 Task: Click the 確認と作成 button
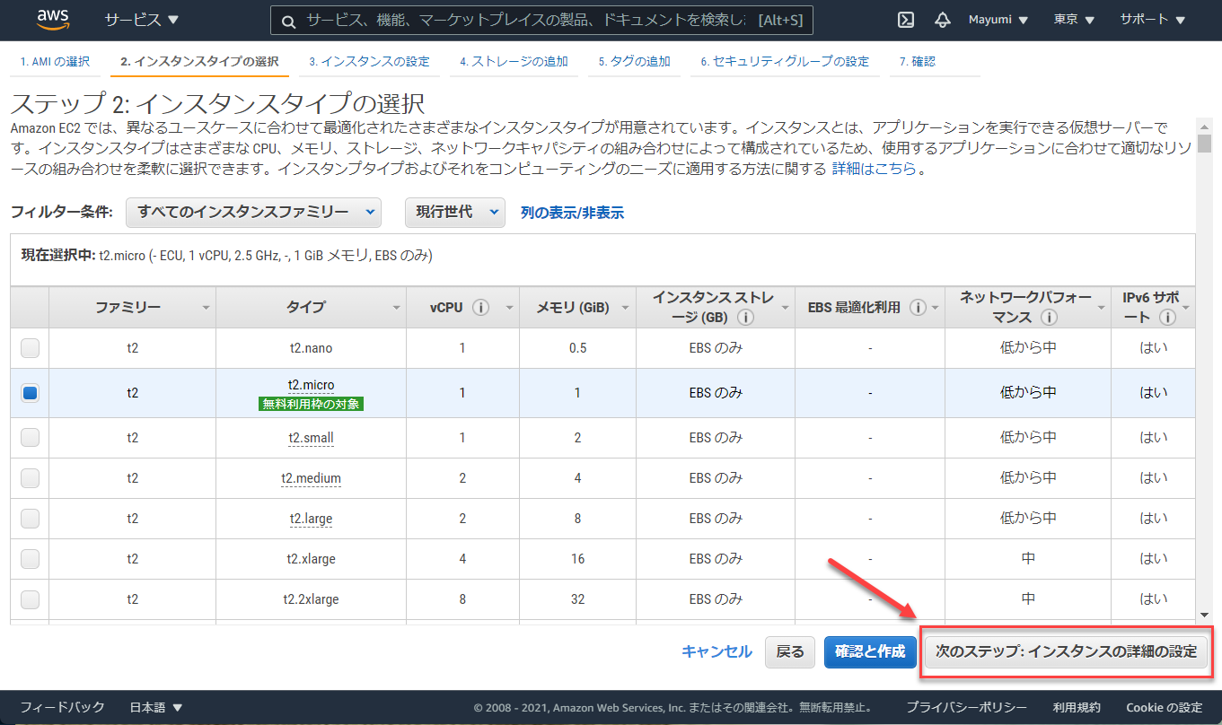(870, 651)
